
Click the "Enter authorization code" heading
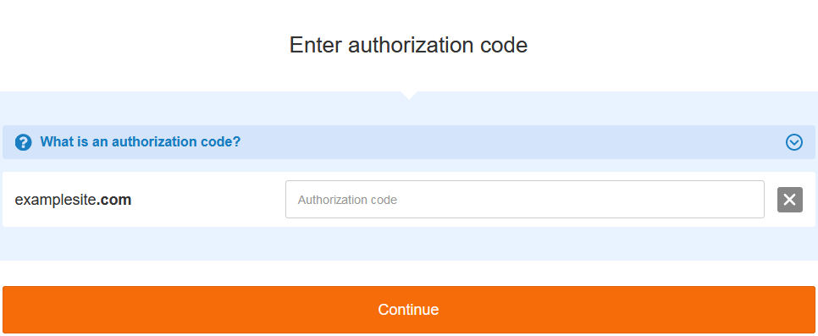[408, 45]
